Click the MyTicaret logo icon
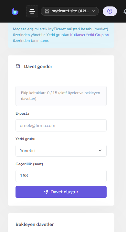 [x=15, y=11]
